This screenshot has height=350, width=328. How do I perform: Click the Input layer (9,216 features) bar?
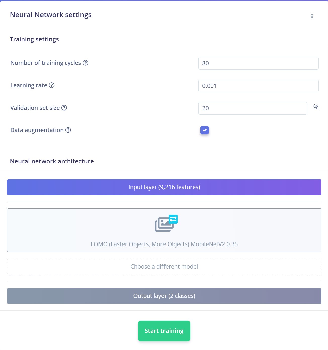point(164,187)
